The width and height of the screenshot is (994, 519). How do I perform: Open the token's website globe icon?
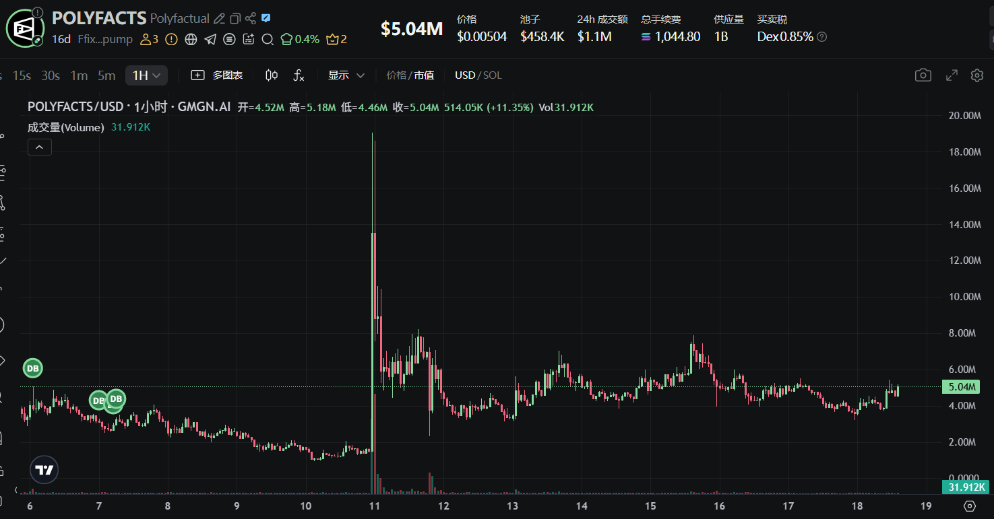pos(191,39)
